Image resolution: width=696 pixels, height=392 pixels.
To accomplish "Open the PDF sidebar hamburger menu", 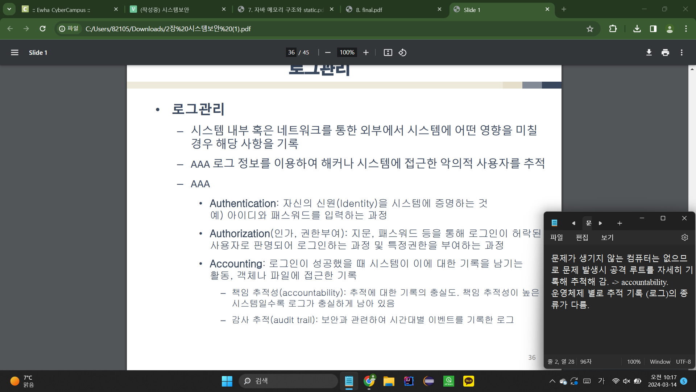I will [14, 53].
